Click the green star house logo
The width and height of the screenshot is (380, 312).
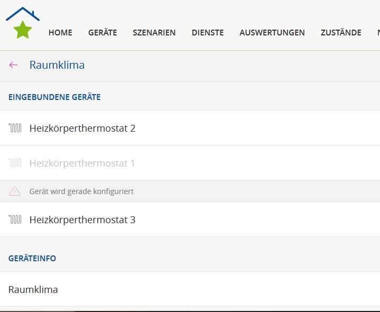(x=22, y=24)
